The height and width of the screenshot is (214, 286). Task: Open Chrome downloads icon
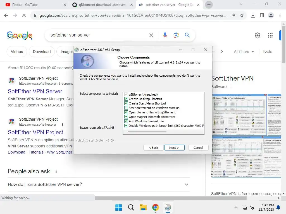pyautogui.click(x=253, y=16)
